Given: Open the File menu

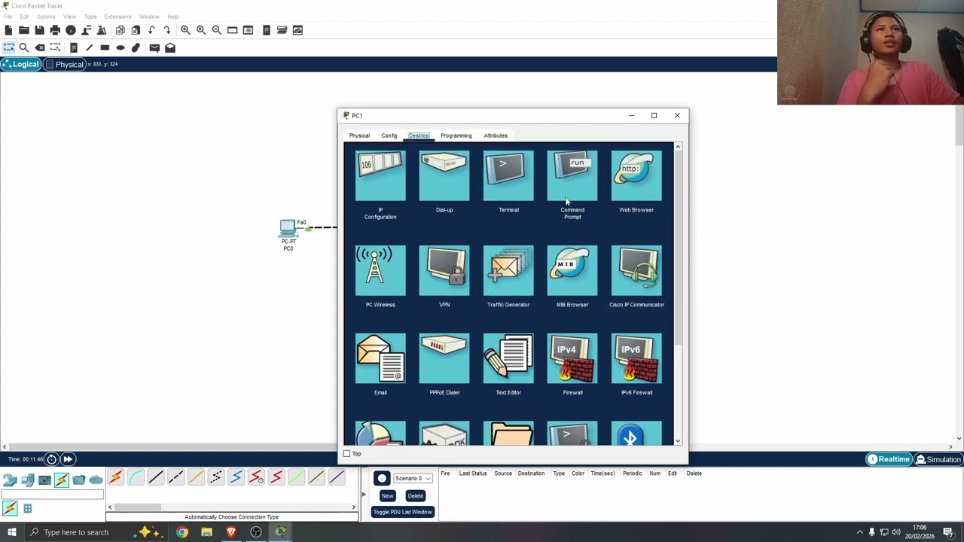Looking at the screenshot, I should click(8, 17).
